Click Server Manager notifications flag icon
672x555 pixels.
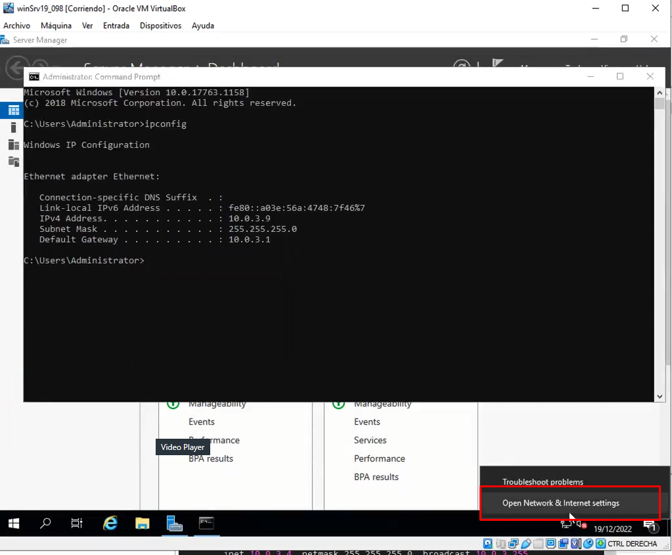point(497,64)
